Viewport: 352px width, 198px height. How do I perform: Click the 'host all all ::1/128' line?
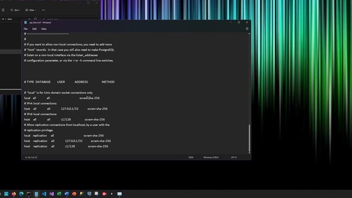point(64,120)
